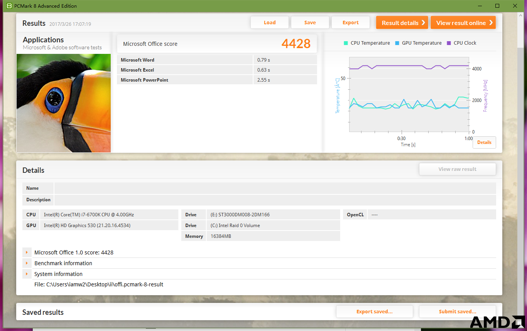Viewport: 527px width, 331px height.
Task: Maximize the PCMark 8 window
Action: coord(497,6)
